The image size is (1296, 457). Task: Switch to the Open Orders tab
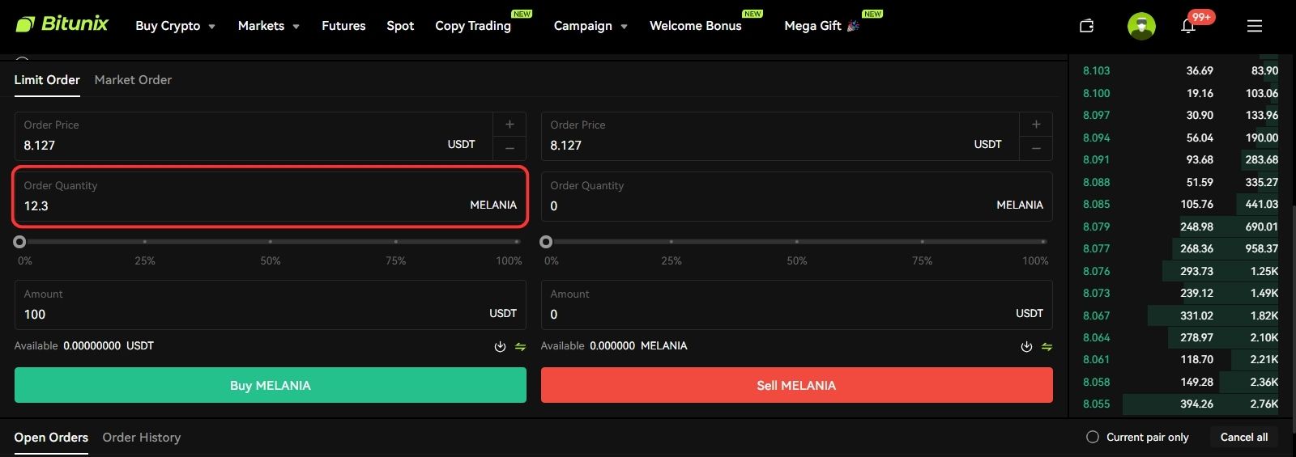click(x=51, y=438)
